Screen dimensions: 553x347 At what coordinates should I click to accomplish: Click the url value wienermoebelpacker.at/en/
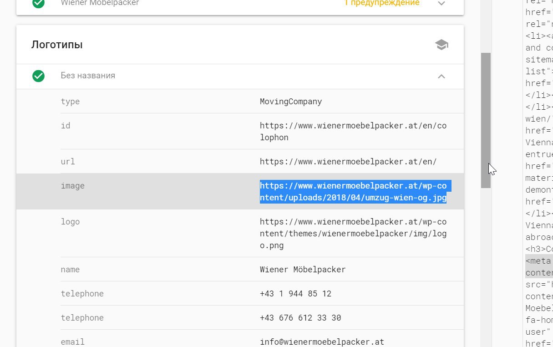coord(348,162)
